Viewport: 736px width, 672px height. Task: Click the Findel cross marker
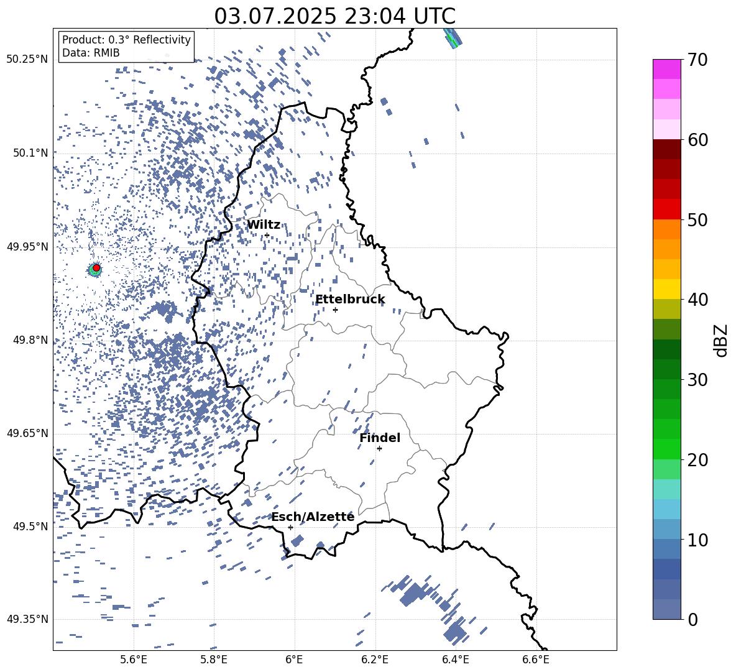click(379, 449)
